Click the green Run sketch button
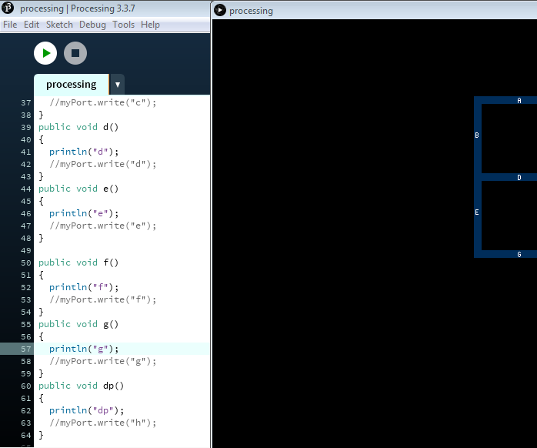Viewport: 537px width, 448px height. tap(45, 53)
